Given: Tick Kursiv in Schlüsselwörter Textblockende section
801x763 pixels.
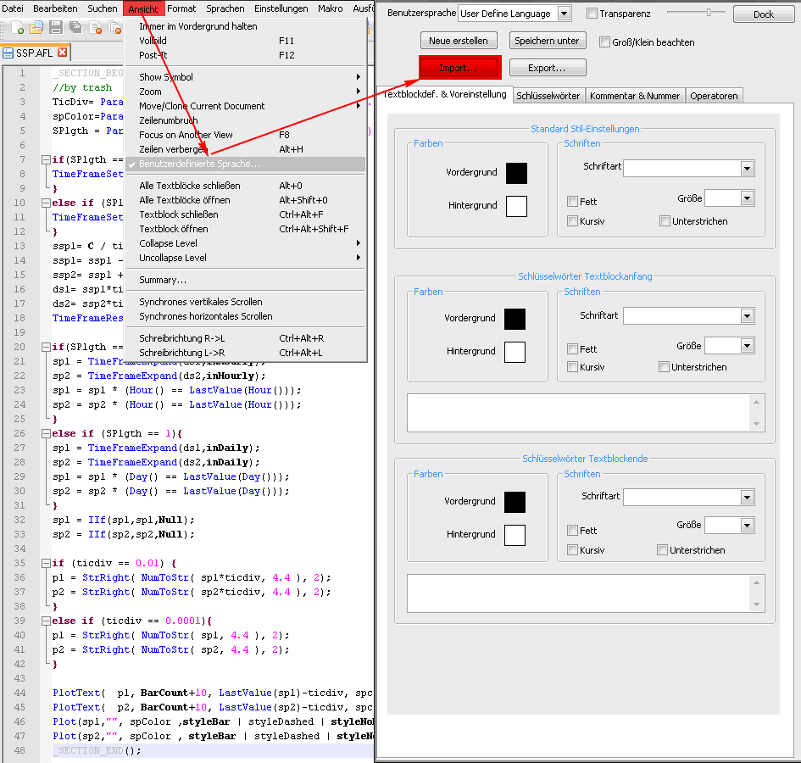Looking at the screenshot, I should [573, 550].
